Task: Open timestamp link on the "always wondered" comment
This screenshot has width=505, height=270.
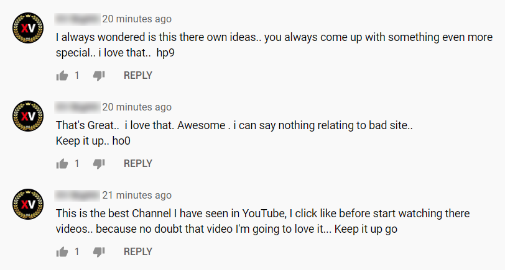Action: point(137,19)
